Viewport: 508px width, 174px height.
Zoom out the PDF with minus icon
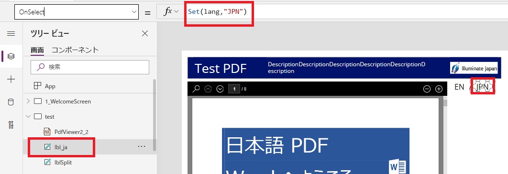point(427,89)
